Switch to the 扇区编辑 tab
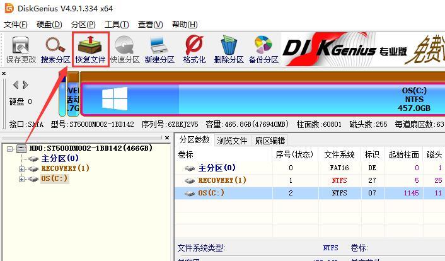The width and height of the screenshot is (445, 261). [x=270, y=141]
